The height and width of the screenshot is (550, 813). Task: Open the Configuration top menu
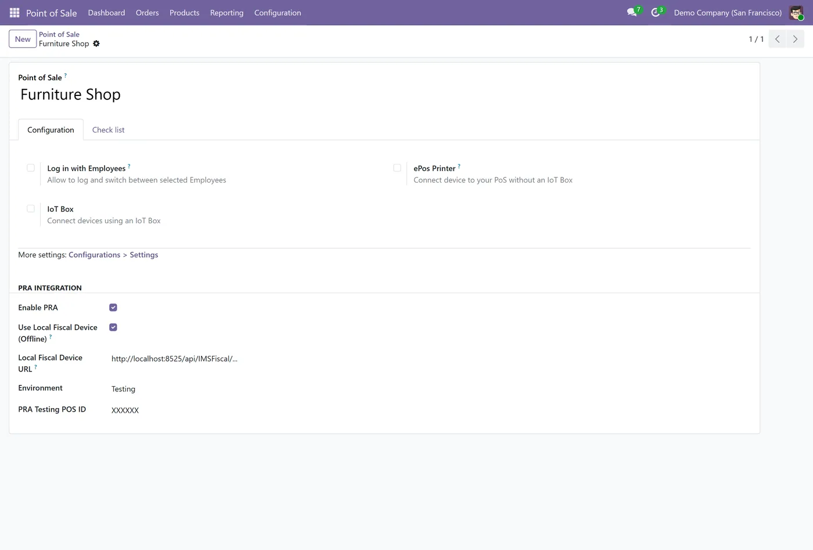coord(278,13)
